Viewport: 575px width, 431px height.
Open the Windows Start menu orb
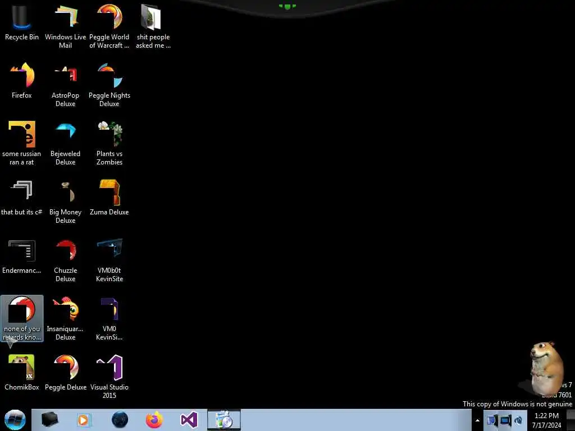[15, 420]
